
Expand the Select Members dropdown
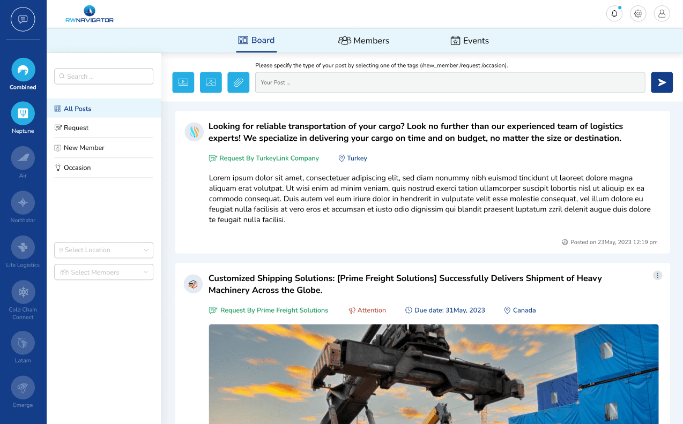[103, 272]
